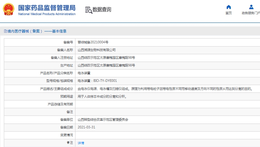This screenshot has height=147, width=260.
Task: Click the bulb icon beside 注
Action: [68, 143]
